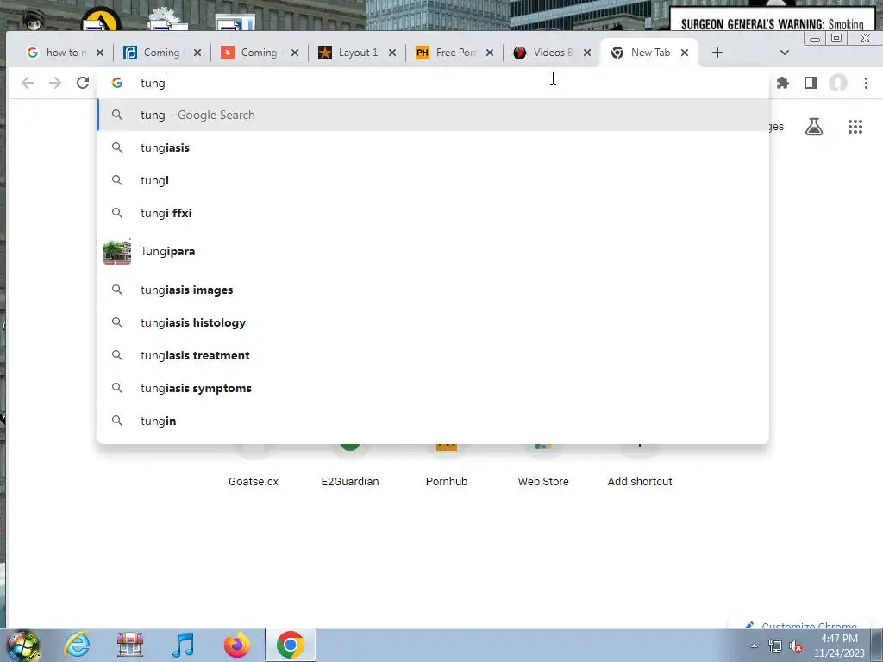Choose the 'tungi ffxi' suggestion
Viewport: 883px width, 662px height.
433,213
